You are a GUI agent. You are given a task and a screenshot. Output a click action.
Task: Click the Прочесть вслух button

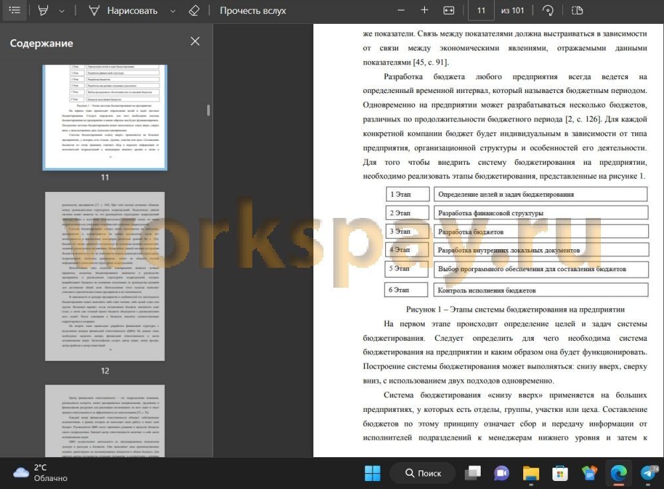coord(253,11)
